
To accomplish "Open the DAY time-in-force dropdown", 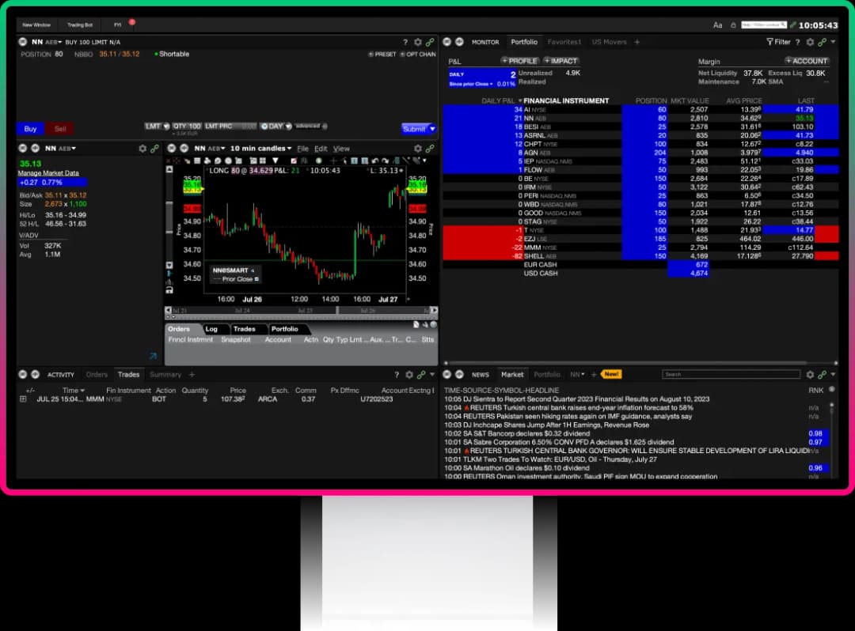I will (x=274, y=127).
